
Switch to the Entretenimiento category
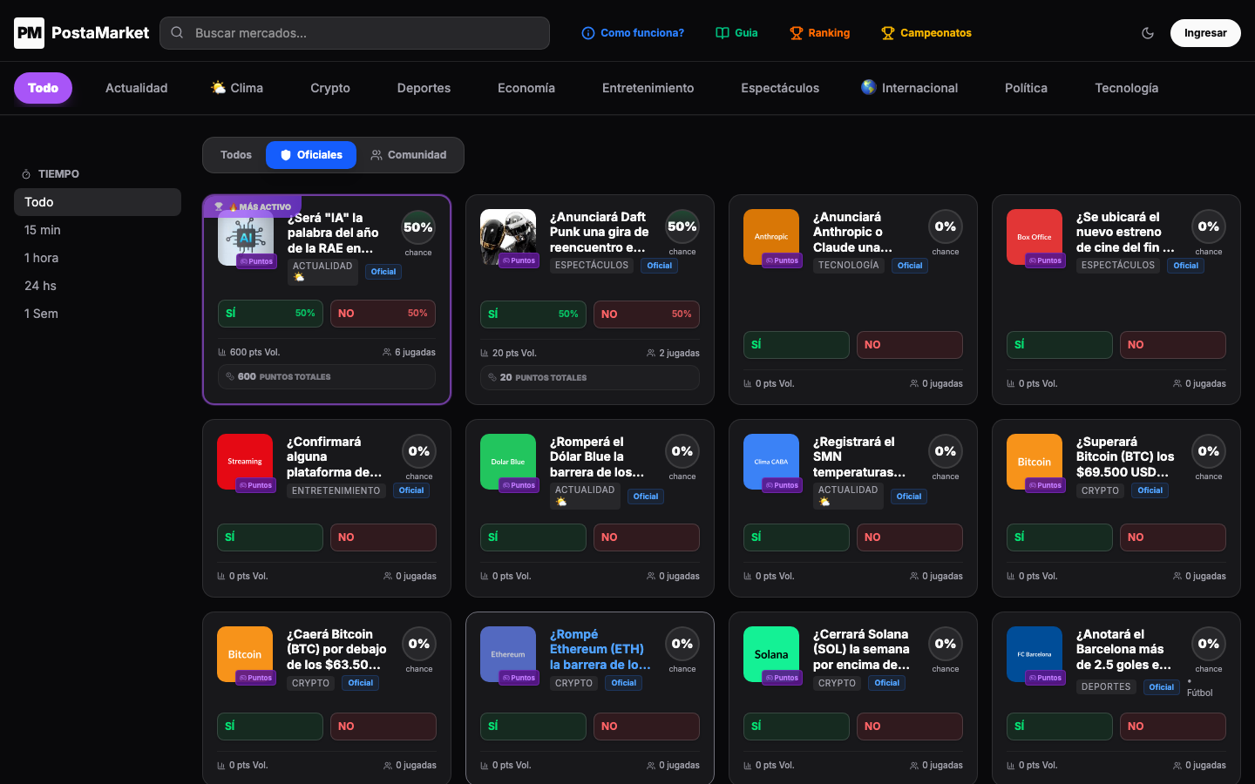tap(648, 88)
